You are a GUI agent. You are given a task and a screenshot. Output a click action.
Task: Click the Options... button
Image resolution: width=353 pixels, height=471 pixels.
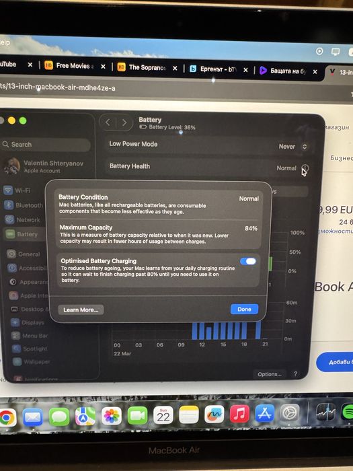coord(269,374)
